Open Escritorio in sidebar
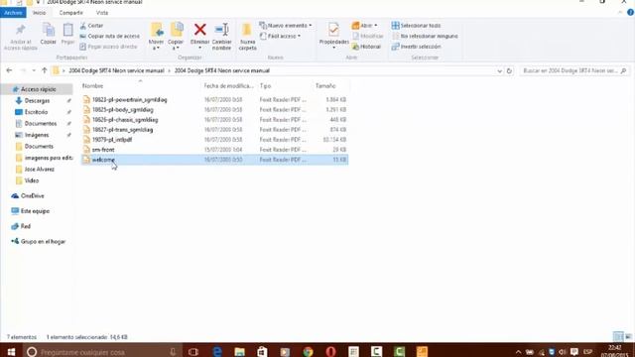The height and width of the screenshot is (357, 635). [x=36, y=112]
